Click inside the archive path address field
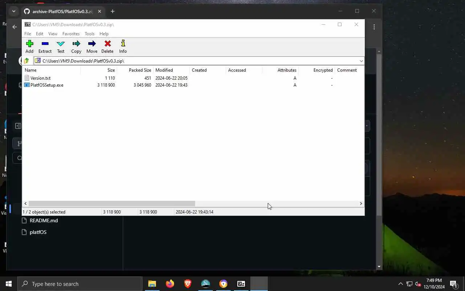 pyautogui.click(x=199, y=61)
